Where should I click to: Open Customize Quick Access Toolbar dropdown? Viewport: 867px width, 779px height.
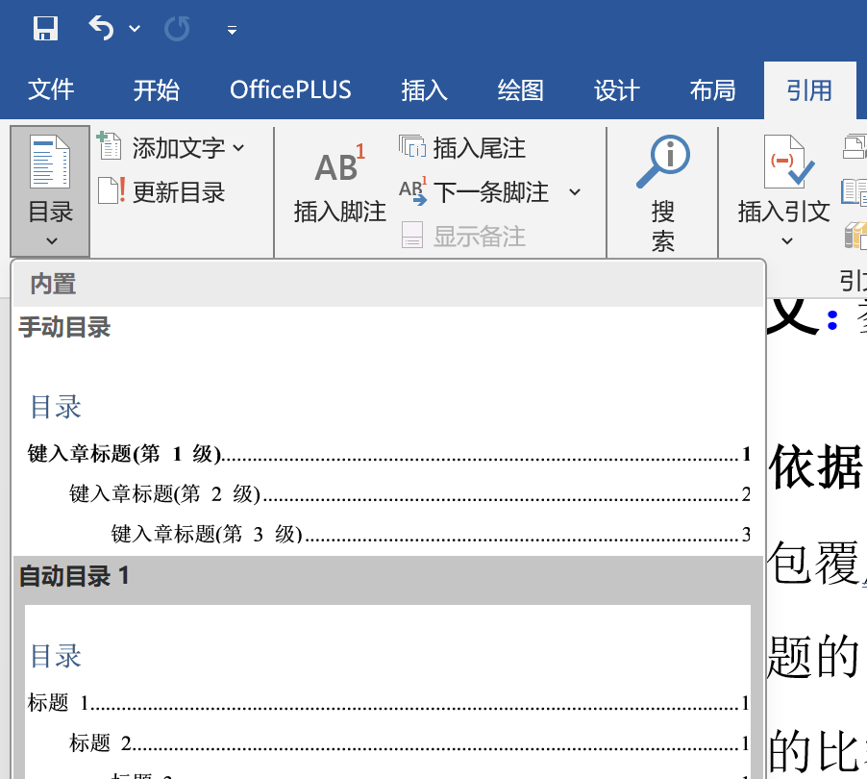pyautogui.click(x=233, y=30)
